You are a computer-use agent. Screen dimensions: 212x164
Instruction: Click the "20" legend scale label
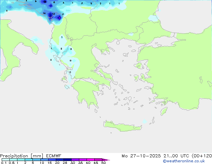point(57,163)
